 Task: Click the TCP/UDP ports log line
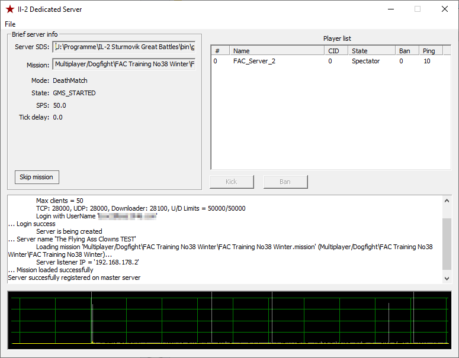141,208
